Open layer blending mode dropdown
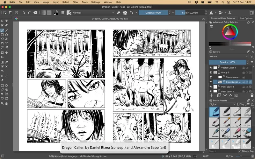This screenshot has width=255, height=159. coord(229,57)
